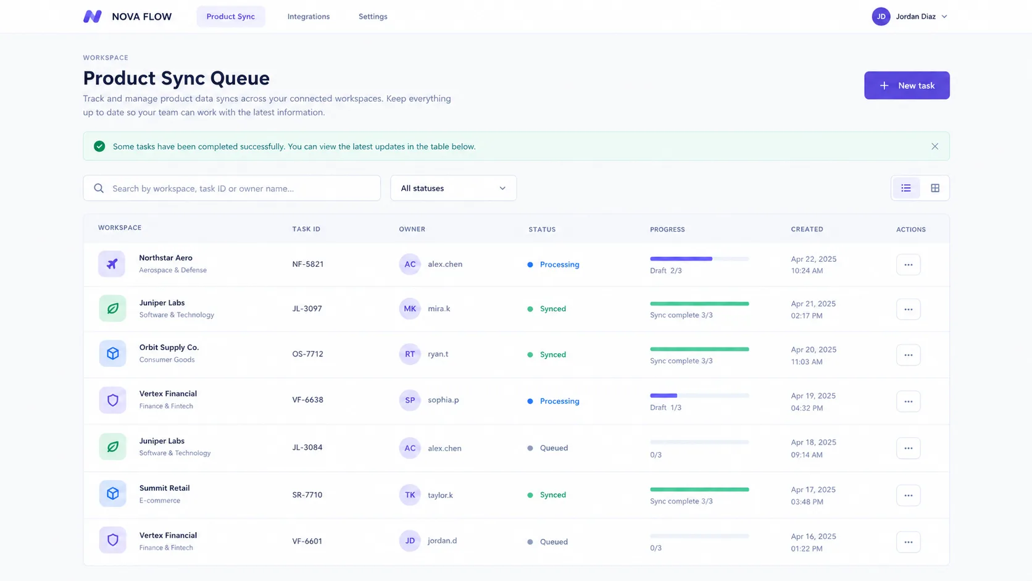Open the Settings tab
The image size is (1032, 581).
tap(373, 17)
